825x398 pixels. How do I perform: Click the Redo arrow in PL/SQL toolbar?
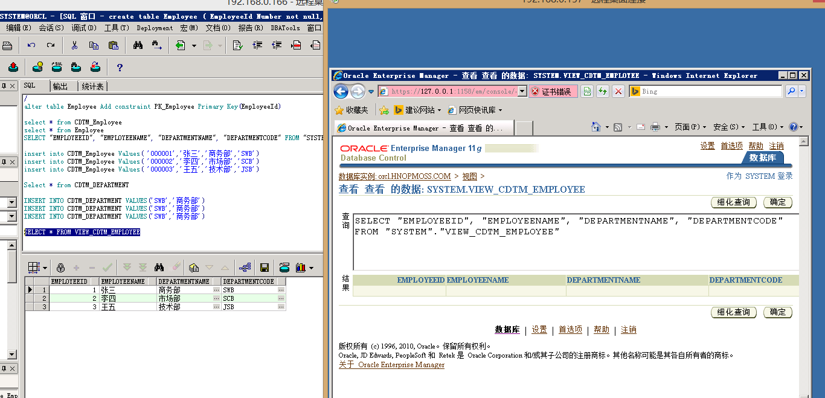pyautogui.click(x=51, y=45)
